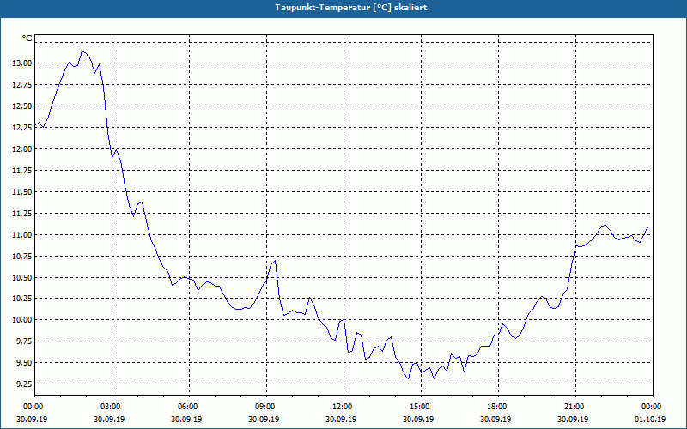Click the chart title Taupunkt-Temperatur [°C] skaliert

click(351, 8)
